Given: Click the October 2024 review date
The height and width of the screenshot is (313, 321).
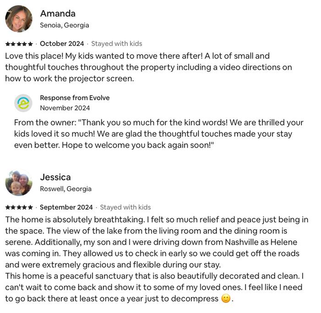Looking at the screenshot, I should click(x=62, y=44).
